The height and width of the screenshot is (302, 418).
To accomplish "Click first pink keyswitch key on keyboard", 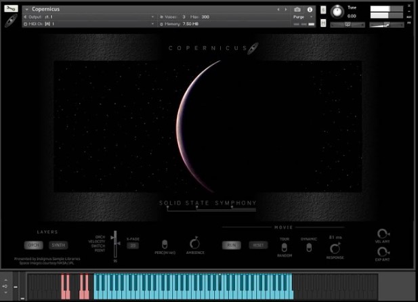I will coord(63,295).
